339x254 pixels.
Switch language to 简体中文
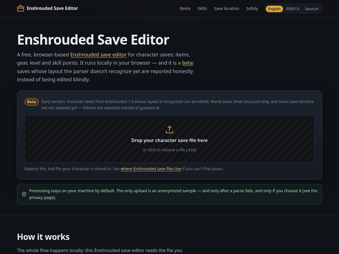pyautogui.click(x=293, y=9)
